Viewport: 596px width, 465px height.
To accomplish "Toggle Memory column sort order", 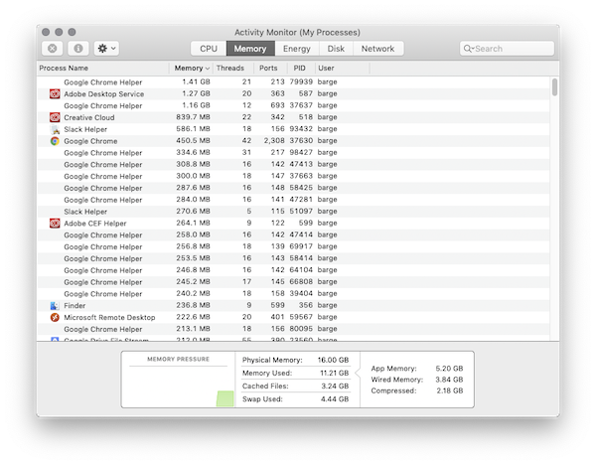I will click(x=191, y=68).
